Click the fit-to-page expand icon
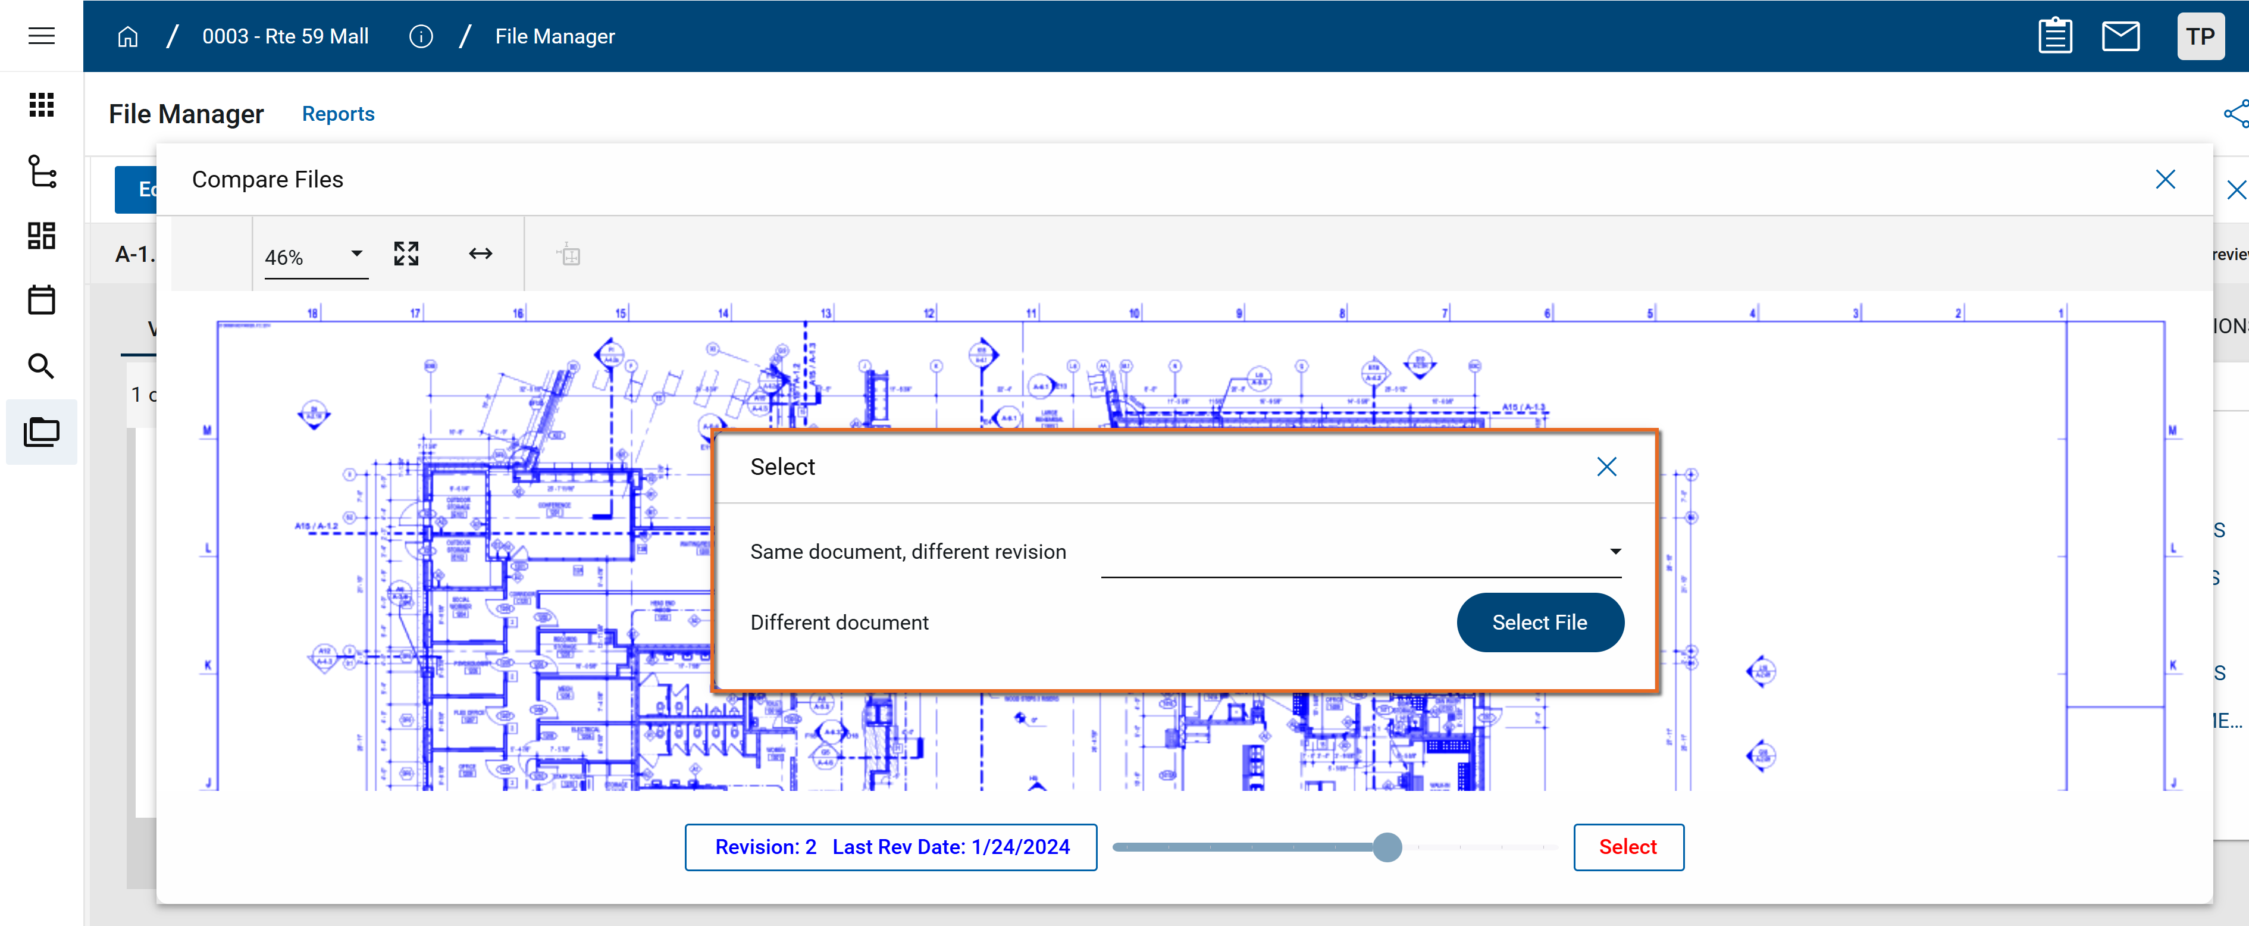 pos(406,254)
